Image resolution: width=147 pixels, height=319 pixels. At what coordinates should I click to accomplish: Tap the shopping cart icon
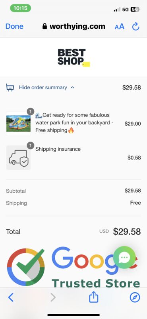tap(10, 88)
